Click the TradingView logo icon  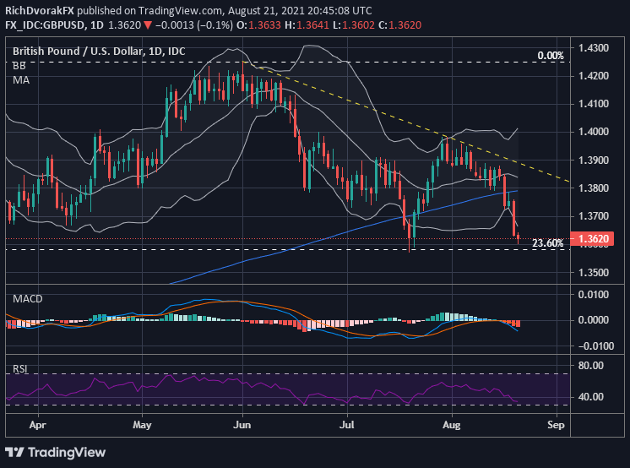(x=14, y=452)
